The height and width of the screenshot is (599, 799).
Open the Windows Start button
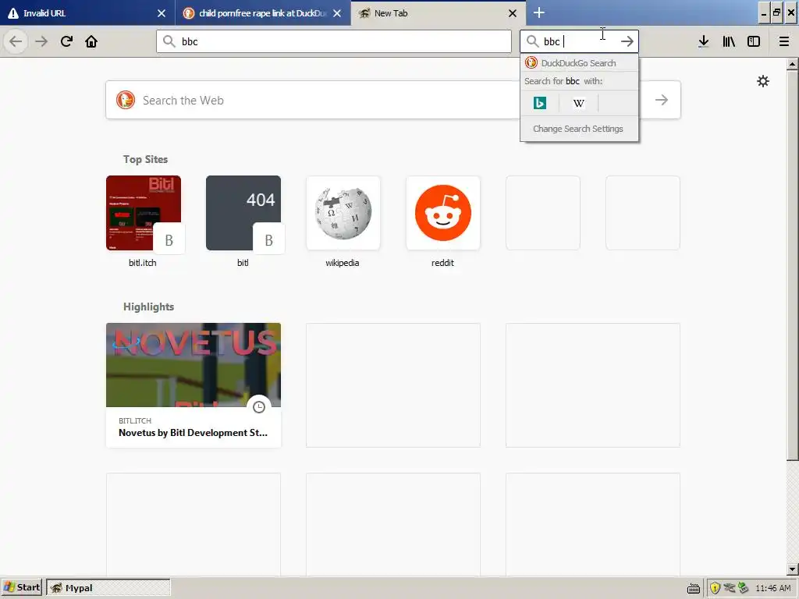point(21,587)
